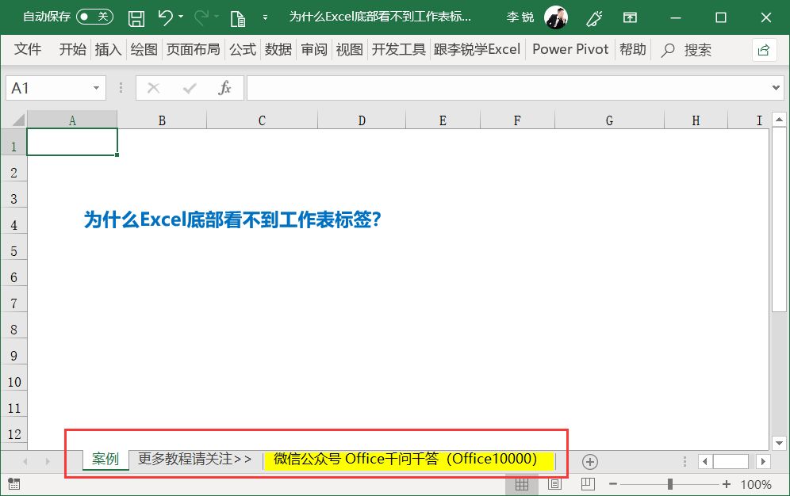Open ribbon display options icon
Viewport: 790px width, 496px height.
[630, 17]
